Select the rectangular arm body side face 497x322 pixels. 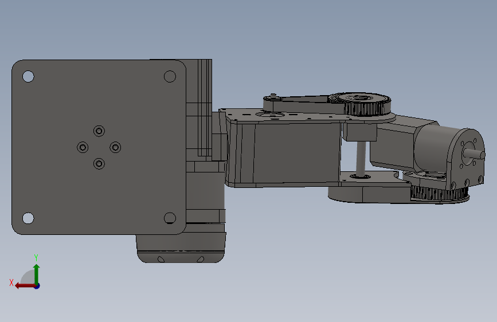pos(296,153)
